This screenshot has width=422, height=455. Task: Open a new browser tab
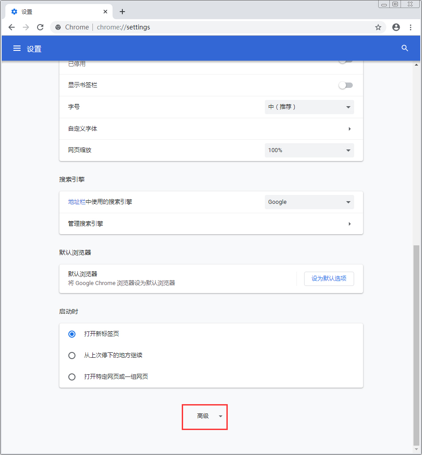[122, 12]
